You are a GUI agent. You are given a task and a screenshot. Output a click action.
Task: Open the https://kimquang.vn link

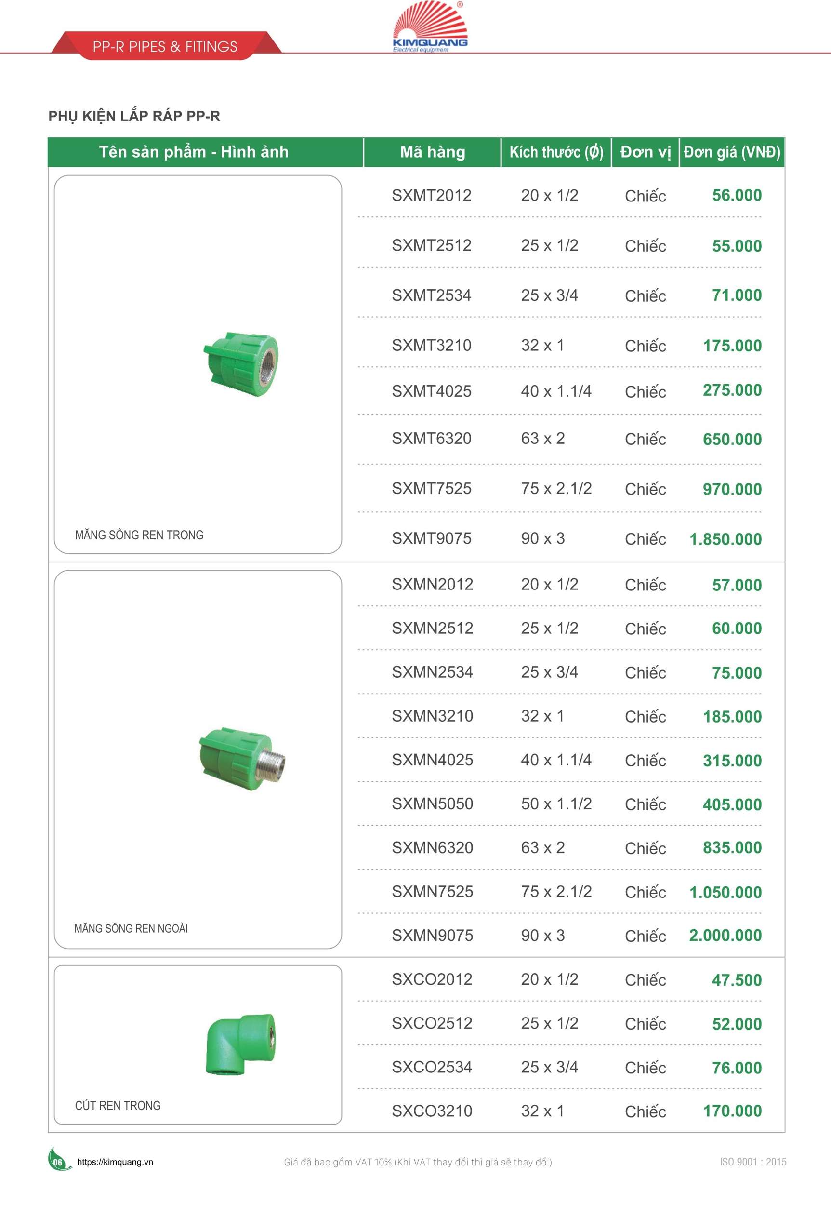point(115,1162)
